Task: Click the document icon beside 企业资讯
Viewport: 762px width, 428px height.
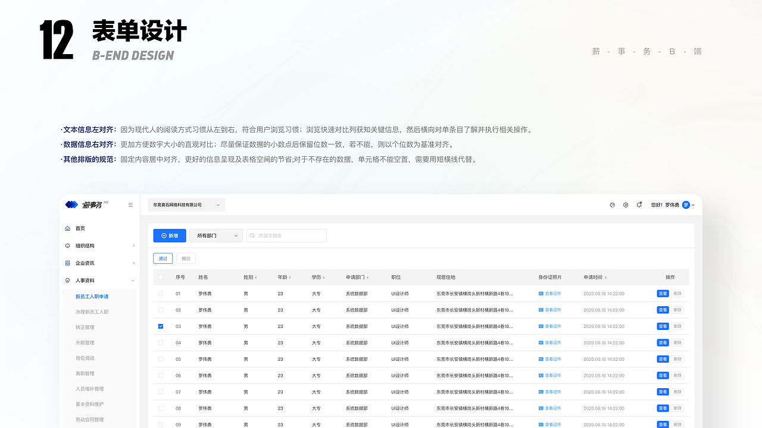Action: [67, 263]
